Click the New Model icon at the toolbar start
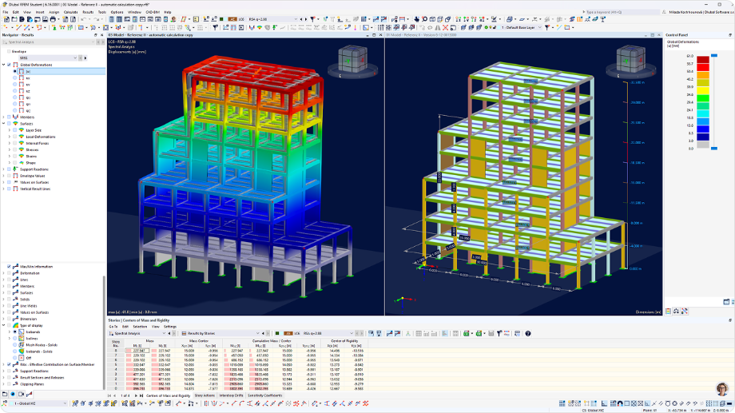This screenshot has width=735, height=413. point(6,19)
